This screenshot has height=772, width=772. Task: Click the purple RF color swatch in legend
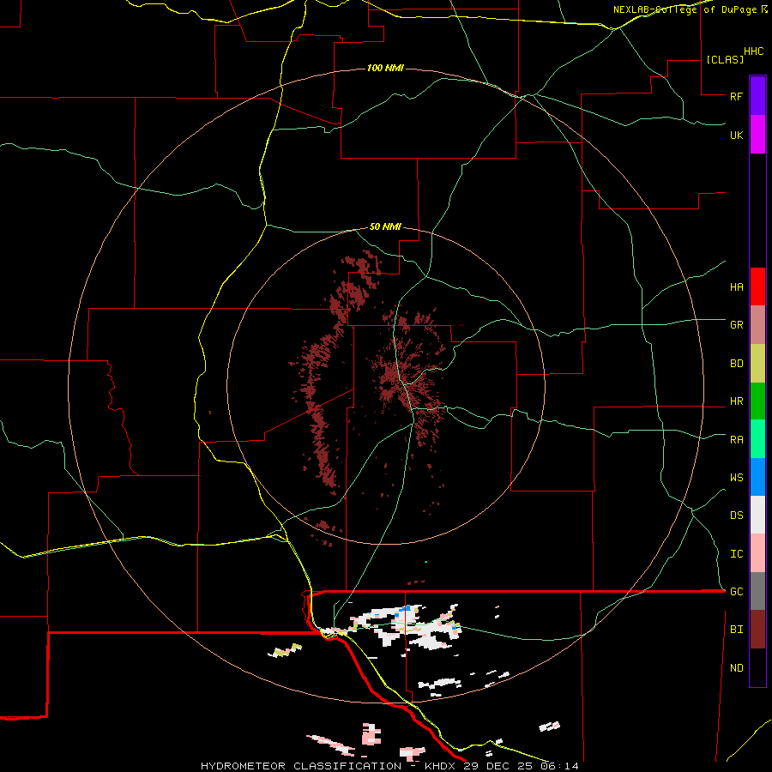[757, 95]
